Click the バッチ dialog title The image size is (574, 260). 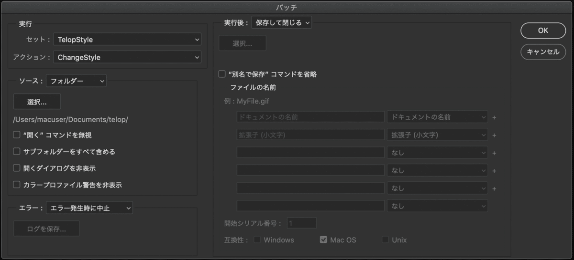[x=287, y=7]
